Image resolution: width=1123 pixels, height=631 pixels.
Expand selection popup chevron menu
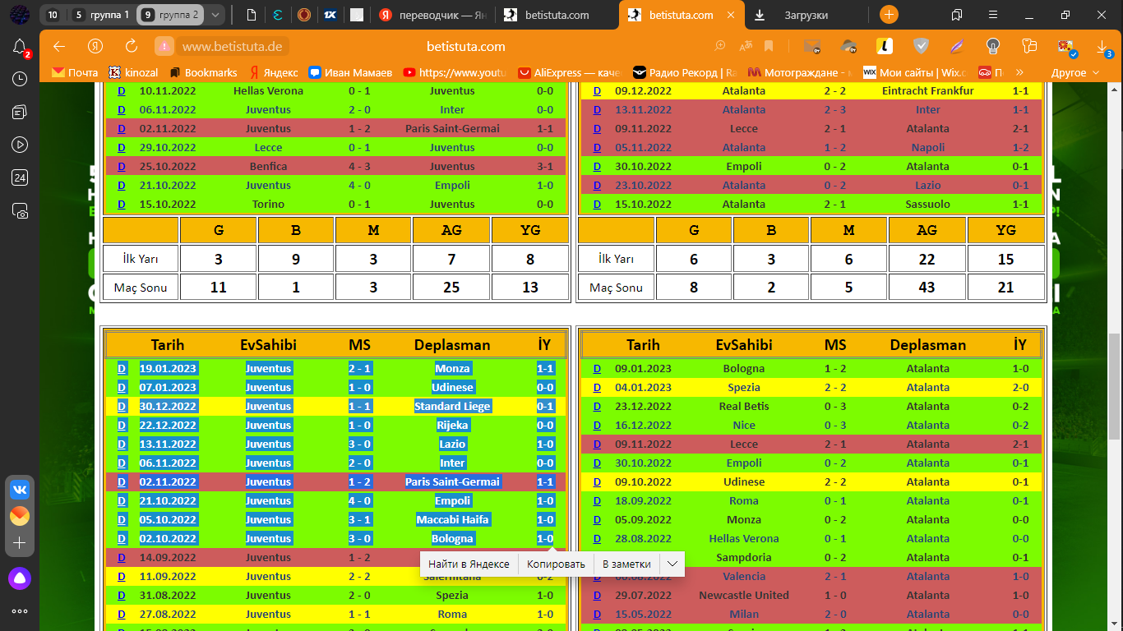click(672, 564)
